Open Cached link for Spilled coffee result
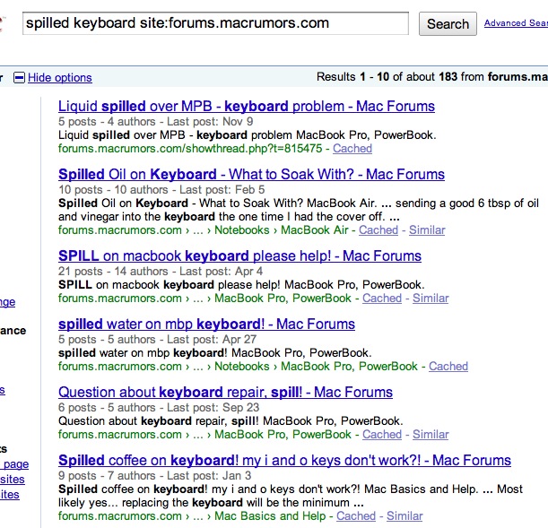Screen dimensions: 548x528 356,516
